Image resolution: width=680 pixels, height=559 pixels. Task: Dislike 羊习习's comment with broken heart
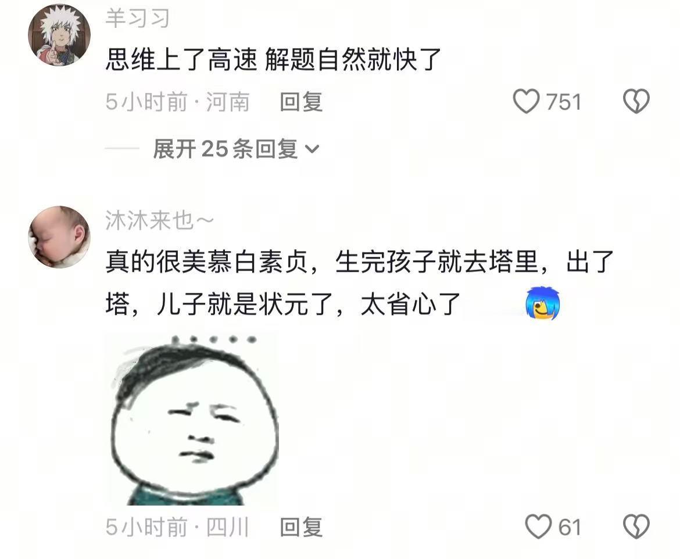pos(636,102)
